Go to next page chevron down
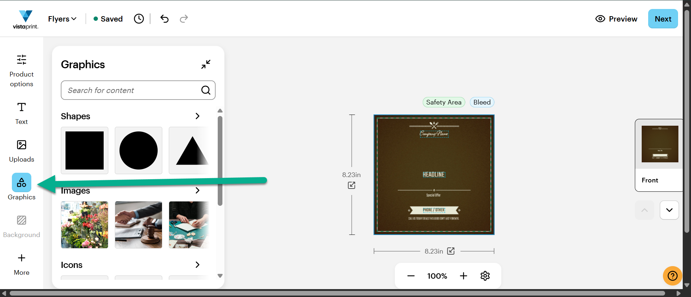The height and width of the screenshot is (297, 691). tap(669, 210)
